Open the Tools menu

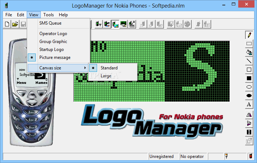(48, 15)
